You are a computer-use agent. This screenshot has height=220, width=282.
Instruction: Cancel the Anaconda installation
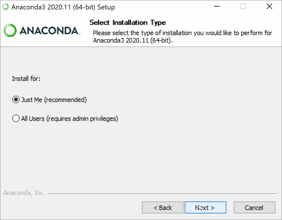coord(255,208)
